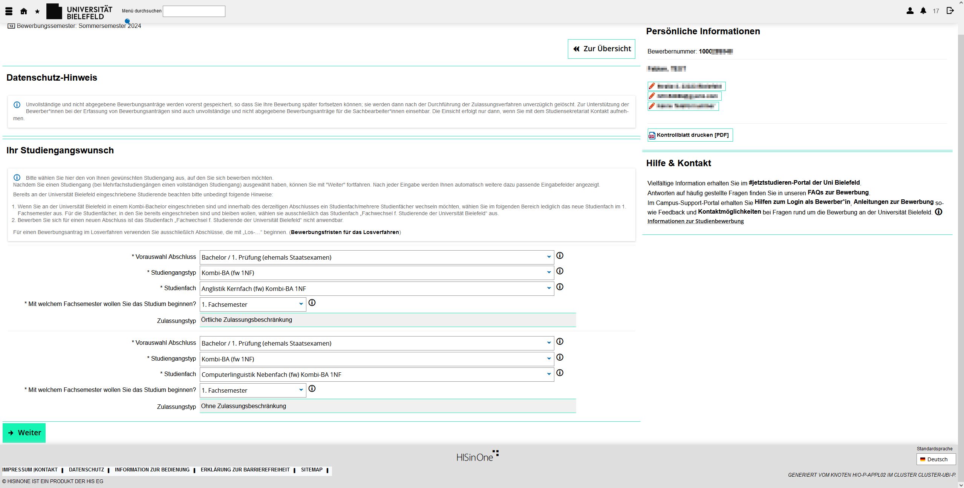Show info for second Fachsemester field
Screen dimensions: 964x488
(x=312, y=389)
